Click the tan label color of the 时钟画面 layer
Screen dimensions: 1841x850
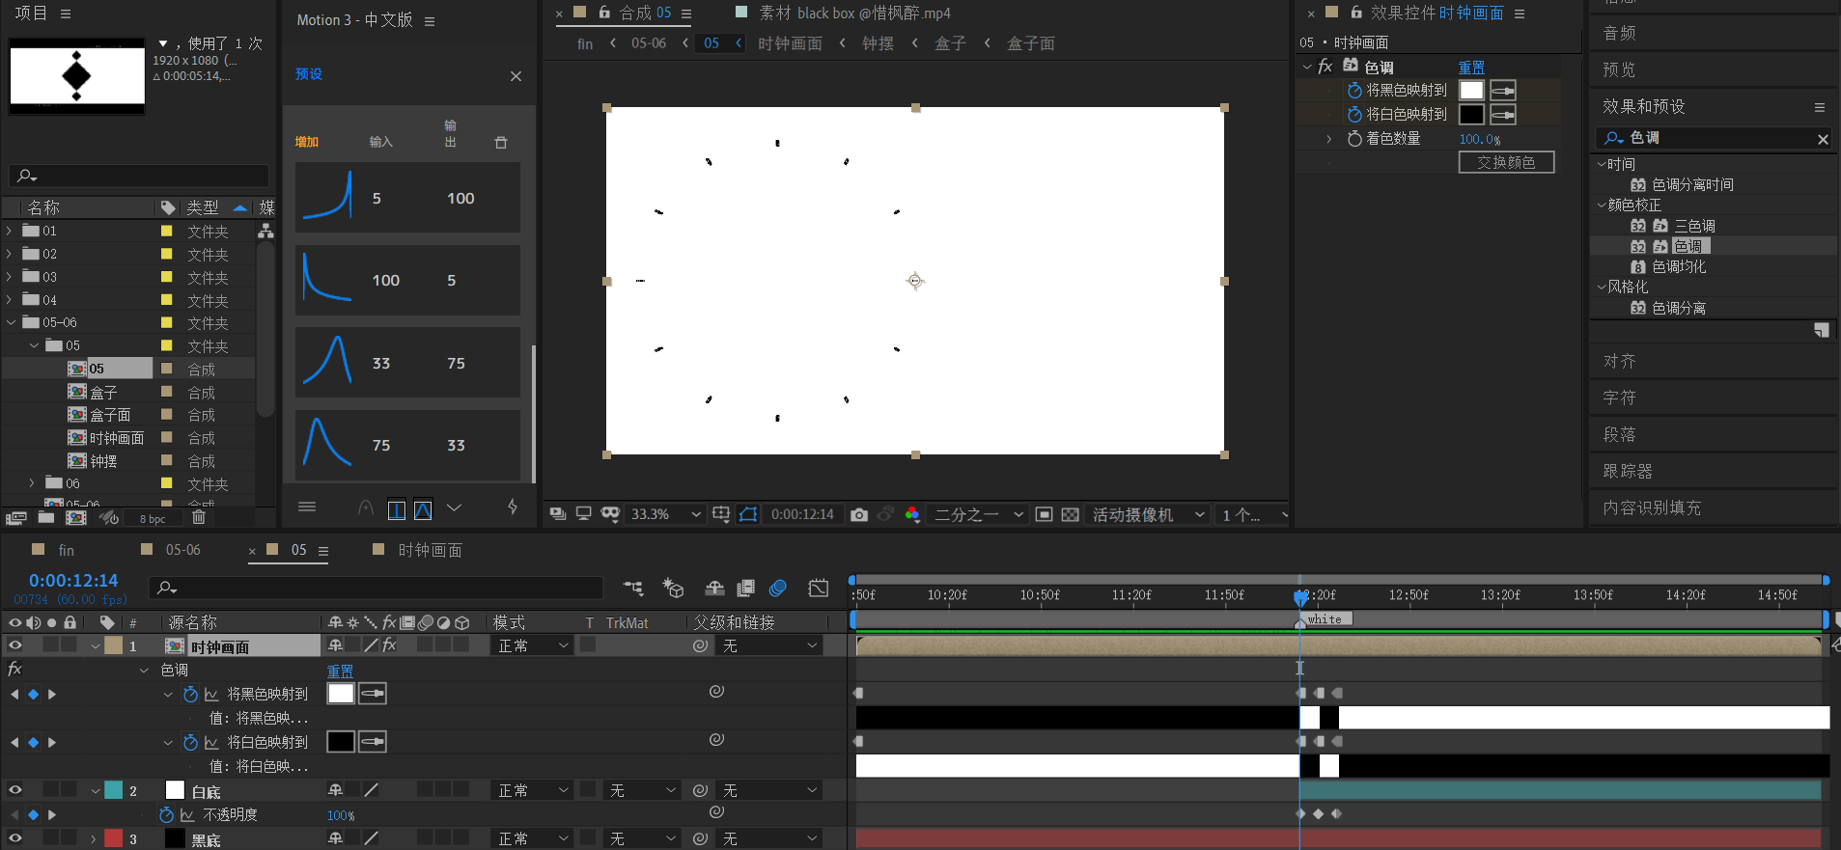(x=114, y=645)
